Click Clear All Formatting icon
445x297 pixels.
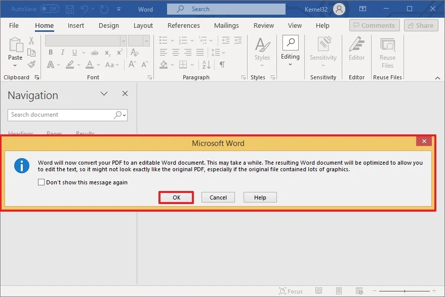click(134, 53)
